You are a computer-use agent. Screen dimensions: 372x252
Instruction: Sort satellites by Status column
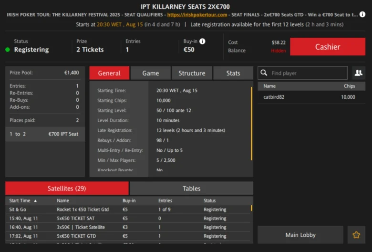(209, 201)
